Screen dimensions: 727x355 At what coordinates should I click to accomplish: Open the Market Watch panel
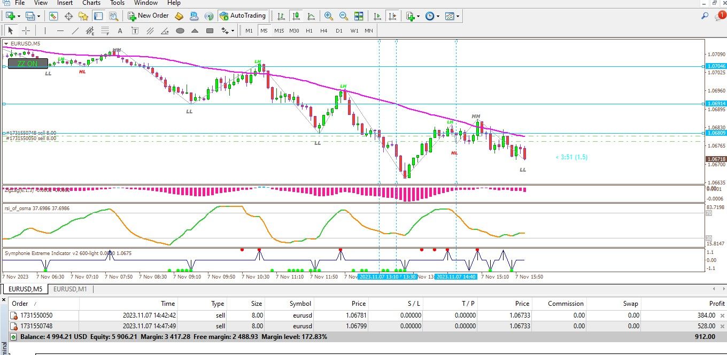[x=53, y=16]
